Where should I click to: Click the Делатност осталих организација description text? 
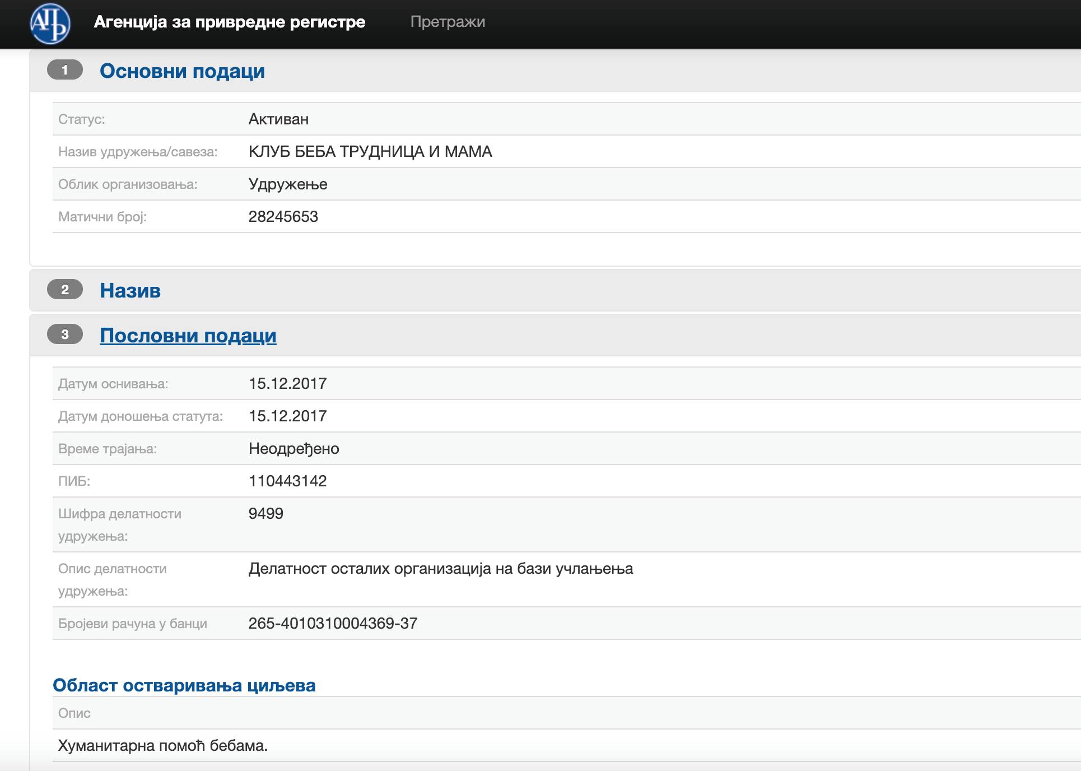pyautogui.click(x=440, y=569)
